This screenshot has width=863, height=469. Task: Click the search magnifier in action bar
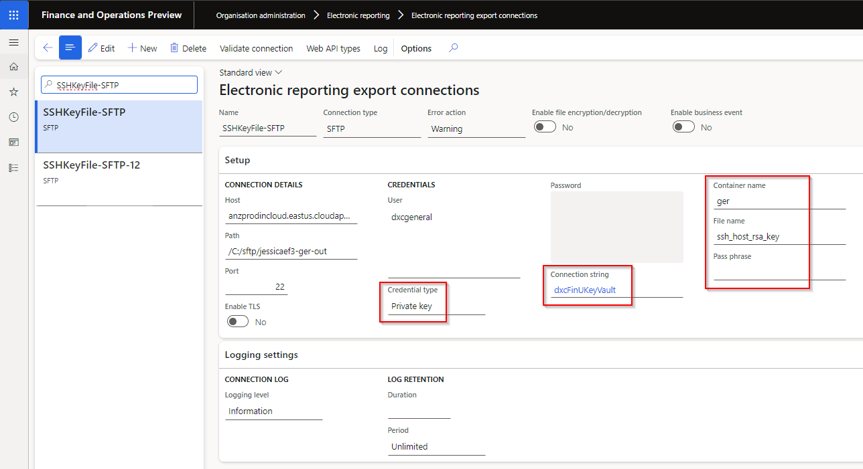click(x=454, y=48)
